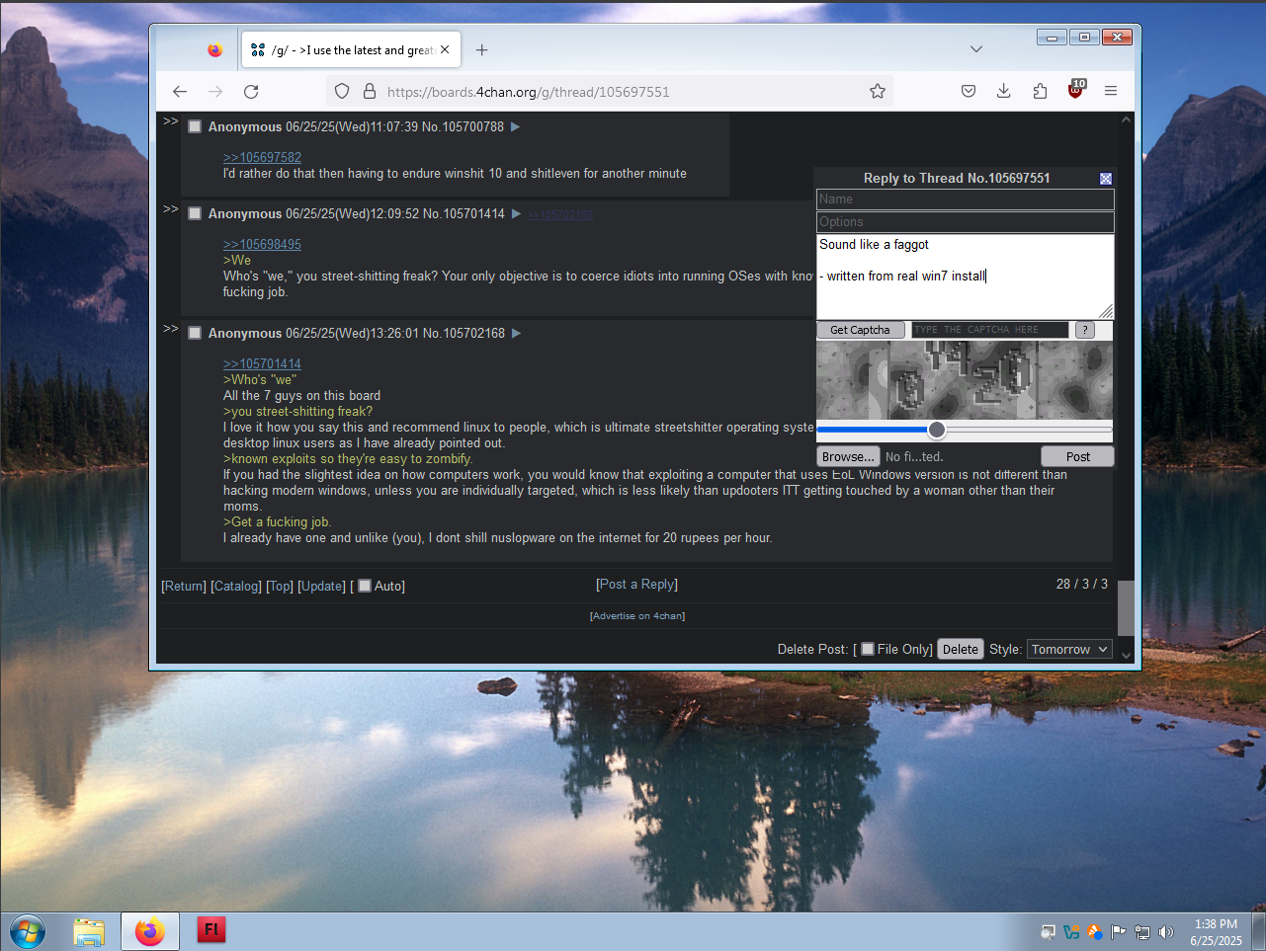Screen dimensions: 1266x951
Task: Click Browse... to attach a file
Action: tap(848, 456)
